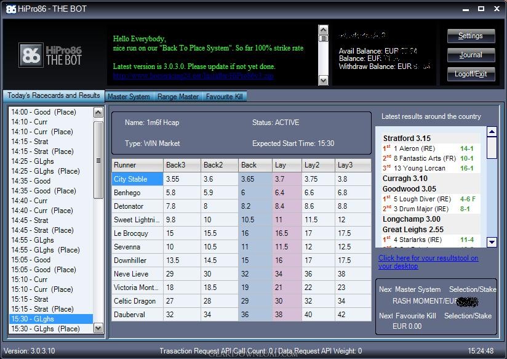507x359 pixels.
Task: Click the Back3 column header
Action: (182, 165)
